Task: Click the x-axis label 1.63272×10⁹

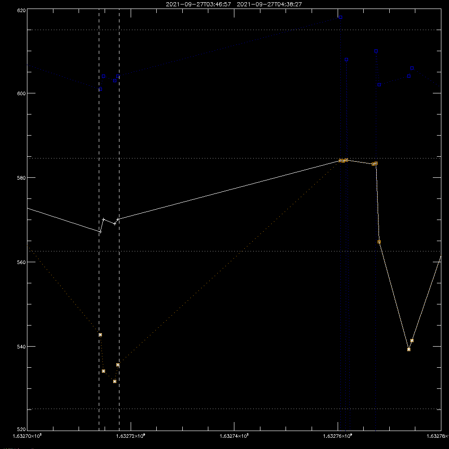Action: (x=131, y=436)
